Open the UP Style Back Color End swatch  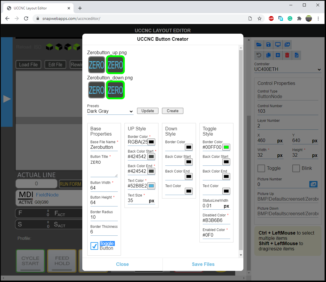click(x=151, y=171)
